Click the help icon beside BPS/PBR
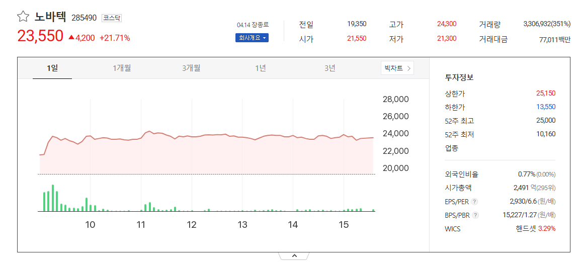The height and width of the screenshot is (262, 576). click(x=475, y=215)
